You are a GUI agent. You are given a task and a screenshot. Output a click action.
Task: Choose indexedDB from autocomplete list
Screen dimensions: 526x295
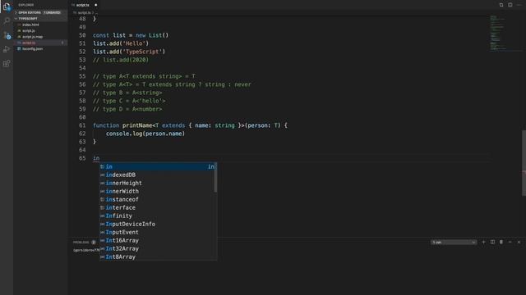158,175
